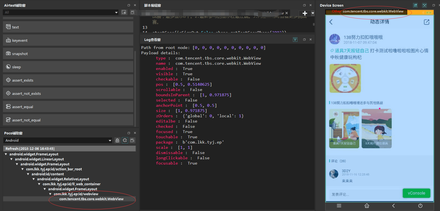Tap the device home navigation icon
Viewport: 440px width, 211px height.
tap(367, 206)
